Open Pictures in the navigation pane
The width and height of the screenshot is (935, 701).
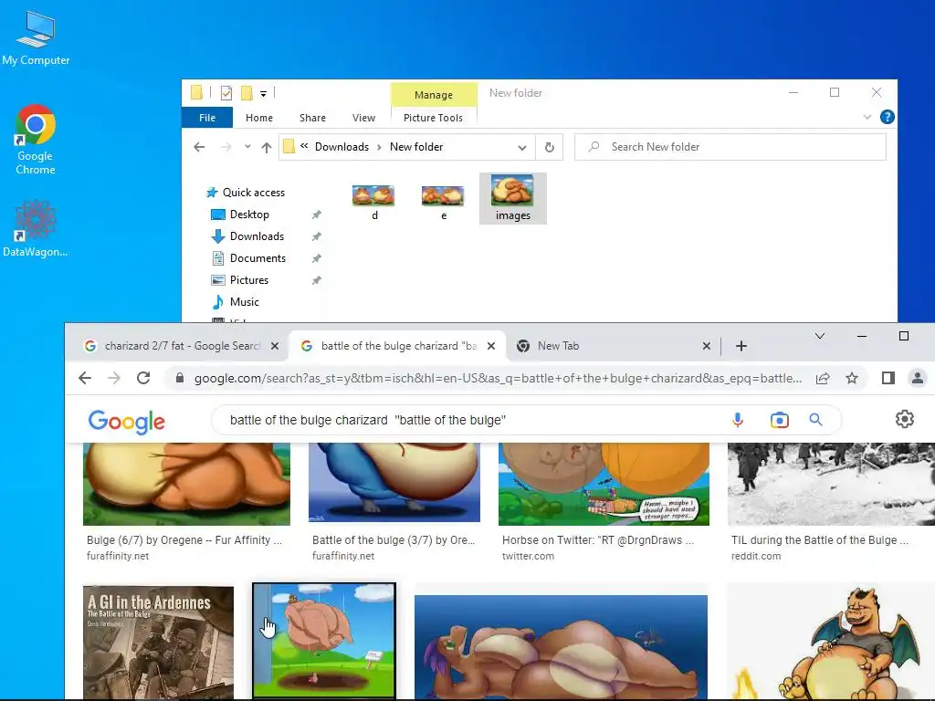(x=249, y=280)
